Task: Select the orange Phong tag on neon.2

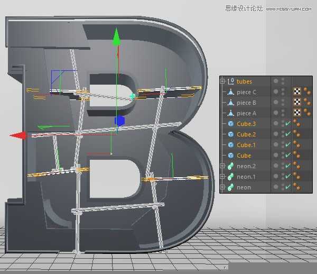Action: pyautogui.click(x=297, y=166)
